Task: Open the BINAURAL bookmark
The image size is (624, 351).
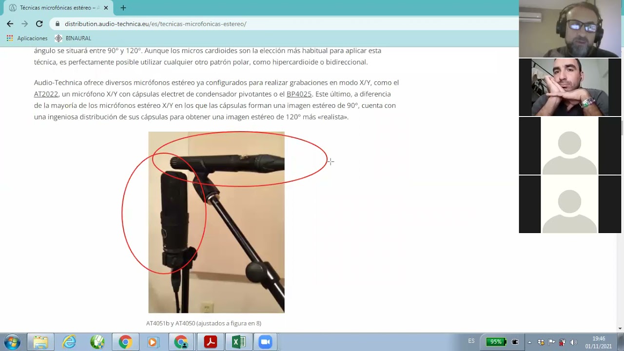Action: pos(73,38)
